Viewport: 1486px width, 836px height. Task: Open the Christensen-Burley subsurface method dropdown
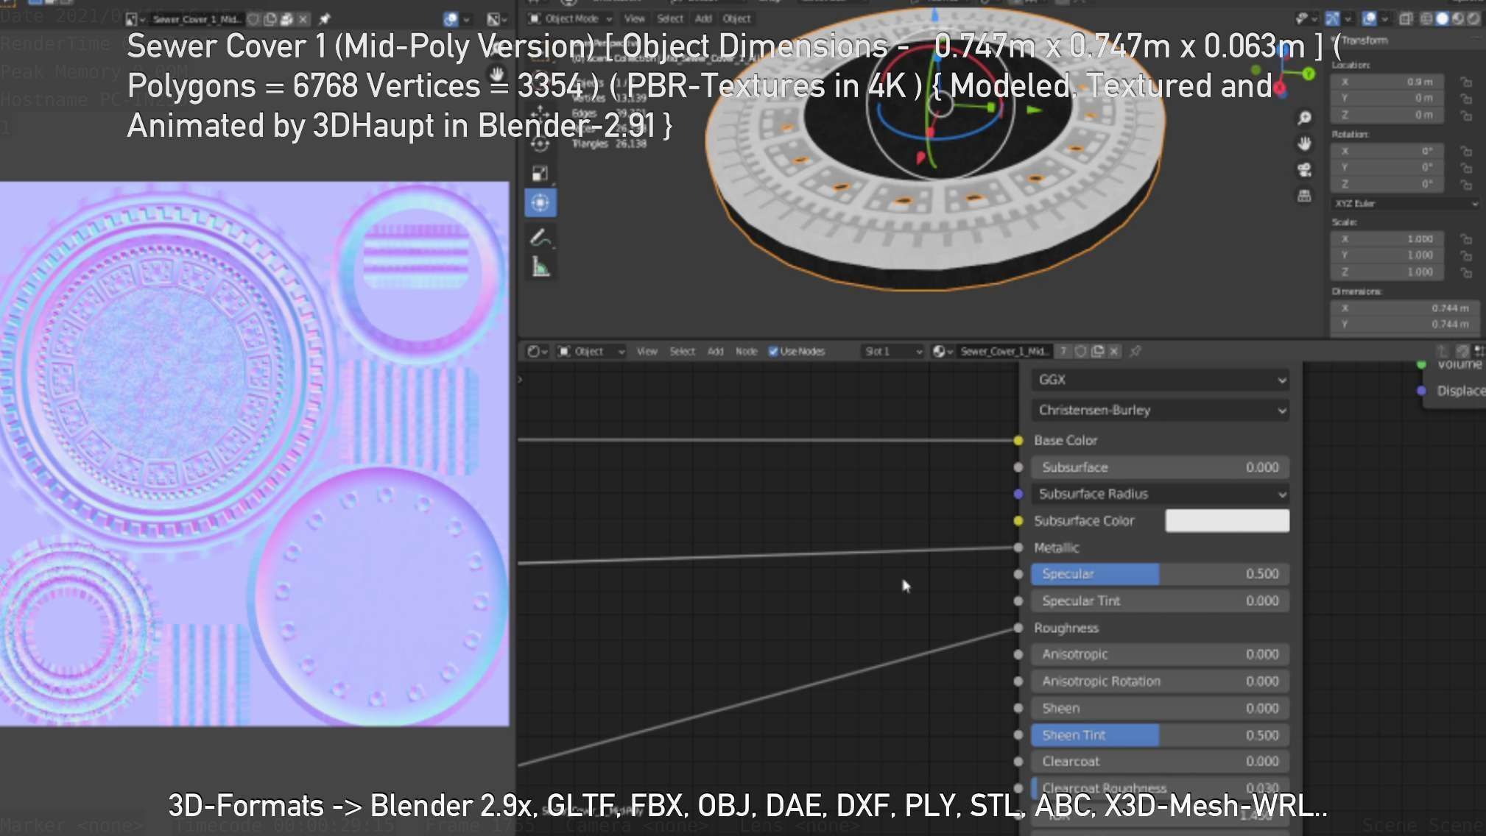(x=1160, y=410)
